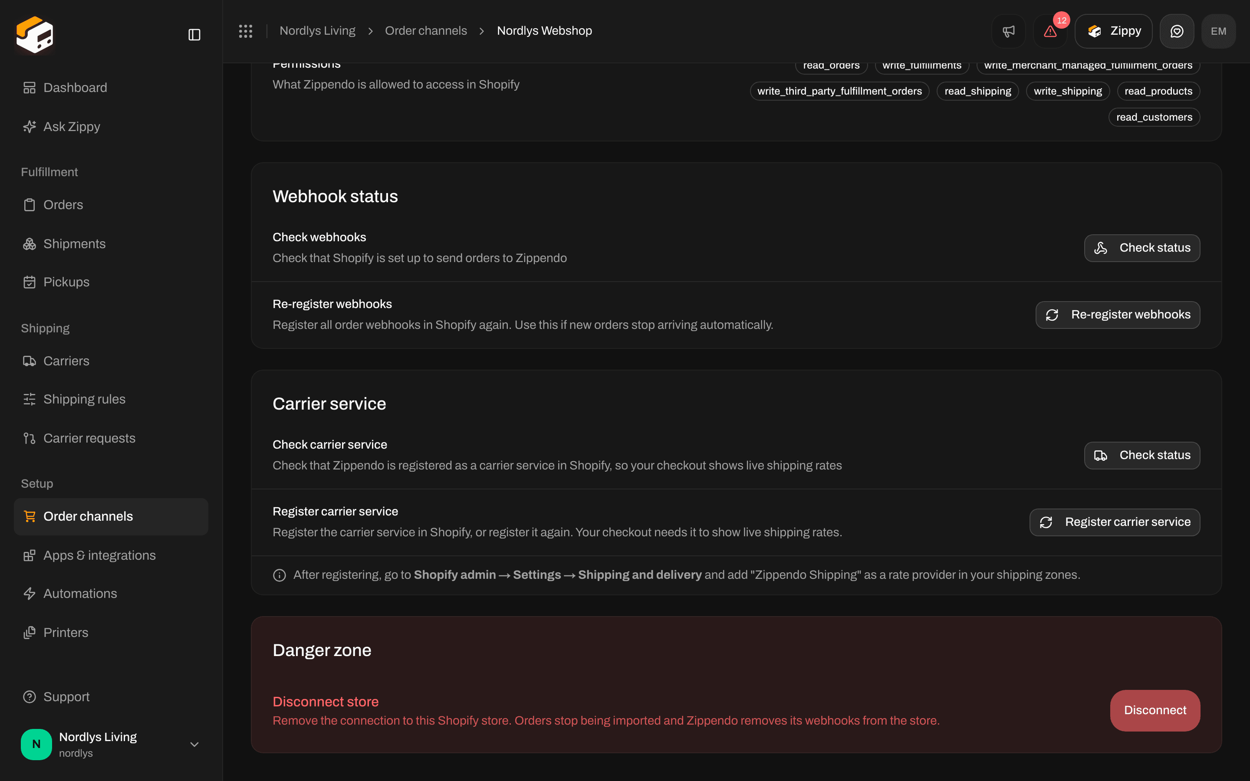Open the apps grid icon
Image resolution: width=1250 pixels, height=781 pixels.
tap(245, 31)
